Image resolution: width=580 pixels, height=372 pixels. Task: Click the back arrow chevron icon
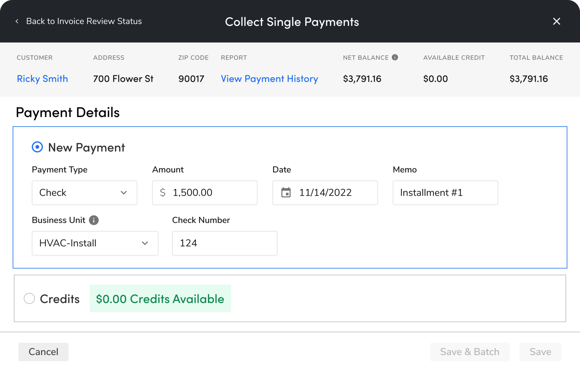coord(17,21)
